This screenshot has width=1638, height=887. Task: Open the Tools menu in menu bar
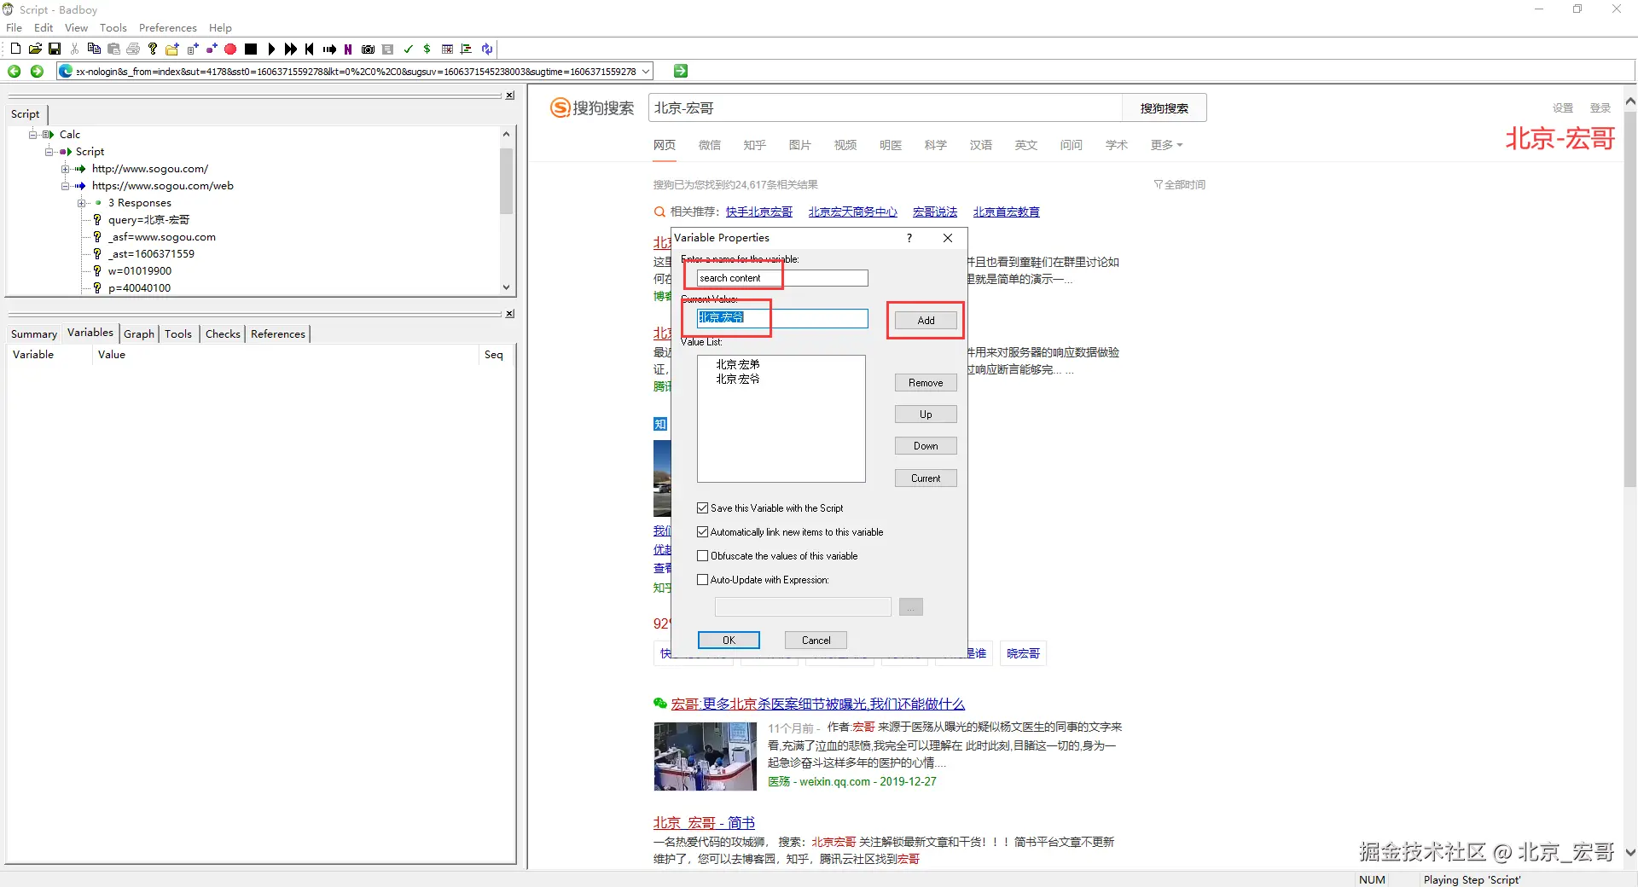coord(113,28)
